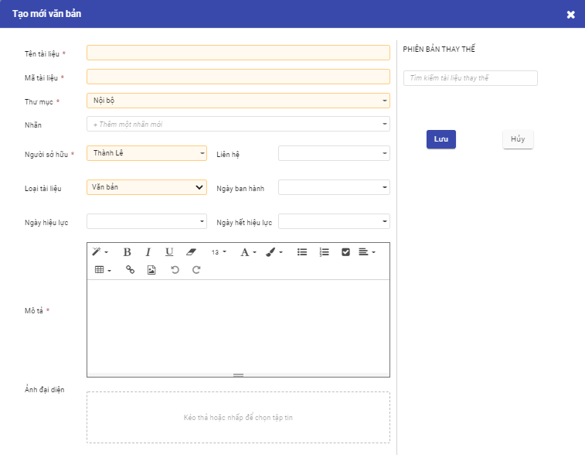The height and width of the screenshot is (458, 585).
Task: Redo the last editor action
Action: (196, 270)
